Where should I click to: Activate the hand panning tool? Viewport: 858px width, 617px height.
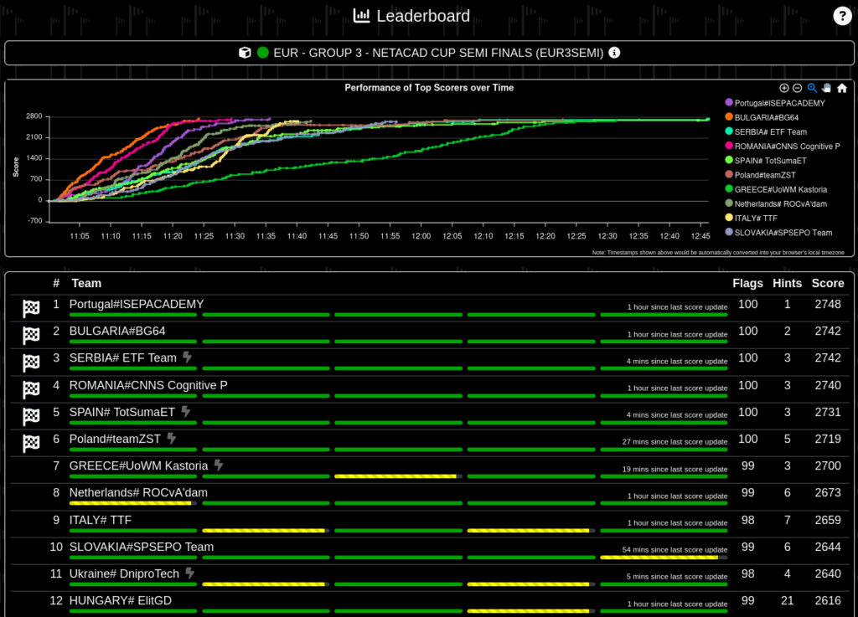826,88
